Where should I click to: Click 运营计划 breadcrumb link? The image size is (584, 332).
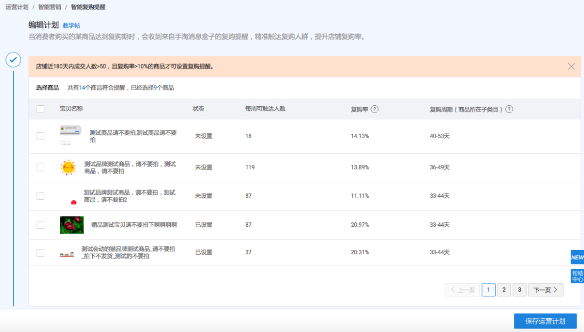(17, 7)
